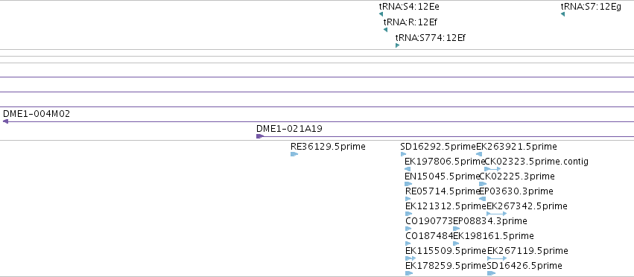634x277 pixels.
Task: Select the tRNA:S7:12Eg arrow glyph
Action: pos(562,14)
